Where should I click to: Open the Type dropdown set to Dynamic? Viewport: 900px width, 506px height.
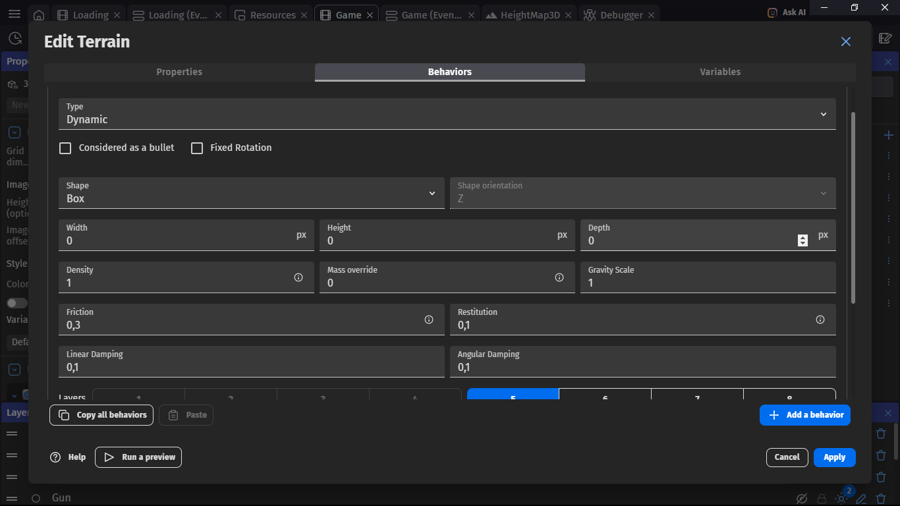[447, 114]
